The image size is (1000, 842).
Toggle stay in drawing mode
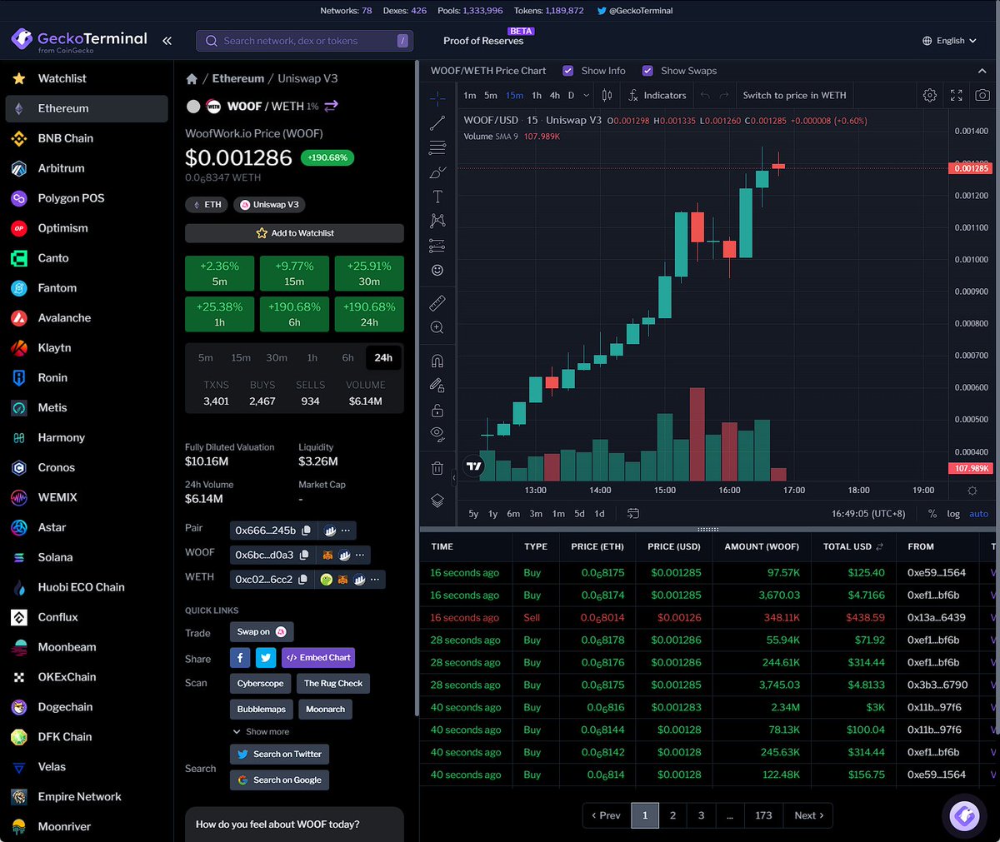click(437, 386)
